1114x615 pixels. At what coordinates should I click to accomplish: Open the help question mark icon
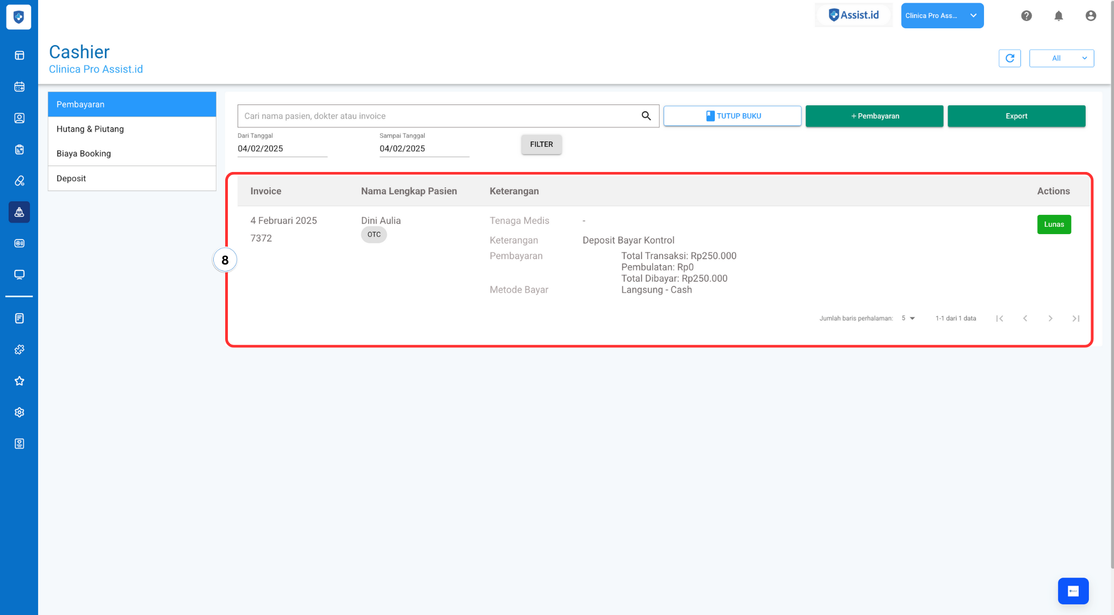[1026, 16]
